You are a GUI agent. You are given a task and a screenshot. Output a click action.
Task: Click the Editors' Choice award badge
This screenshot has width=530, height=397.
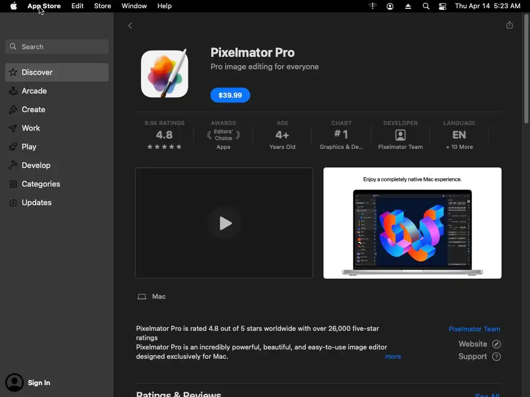tap(224, 135)
